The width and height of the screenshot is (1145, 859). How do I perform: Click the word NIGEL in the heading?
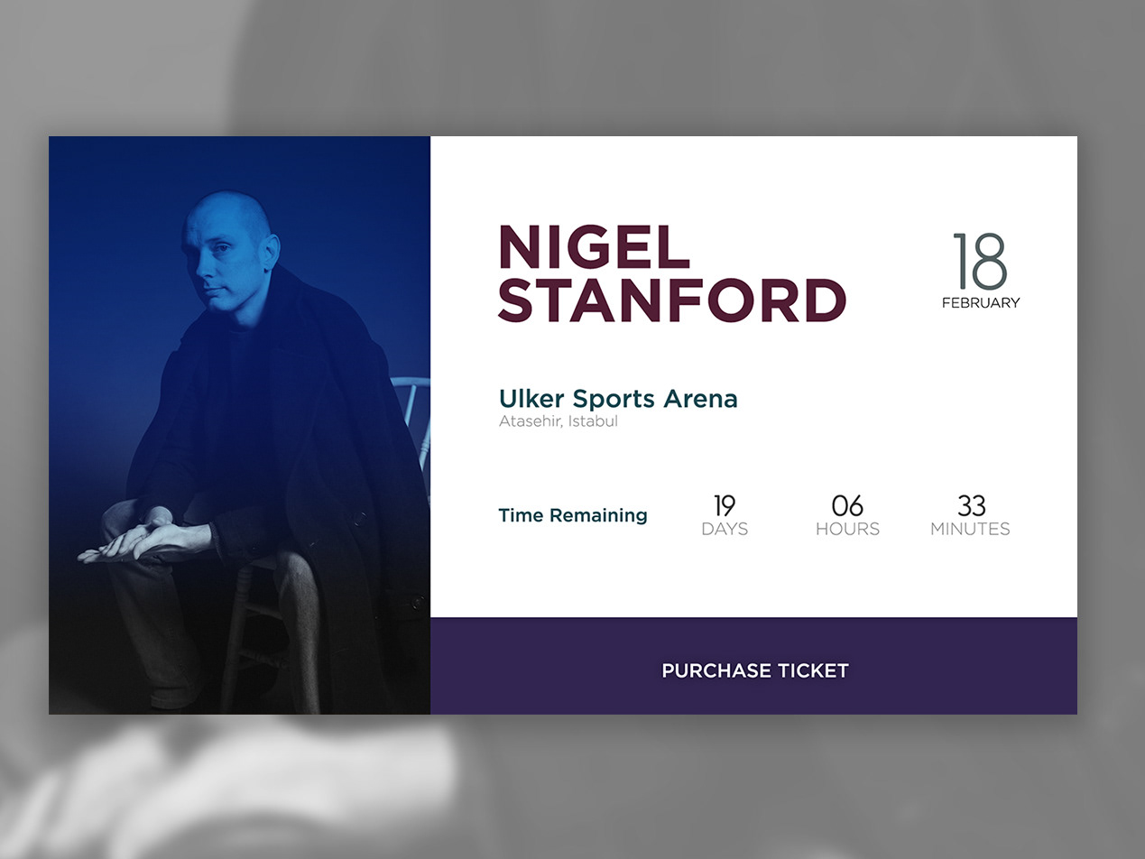tap(594, 247)
